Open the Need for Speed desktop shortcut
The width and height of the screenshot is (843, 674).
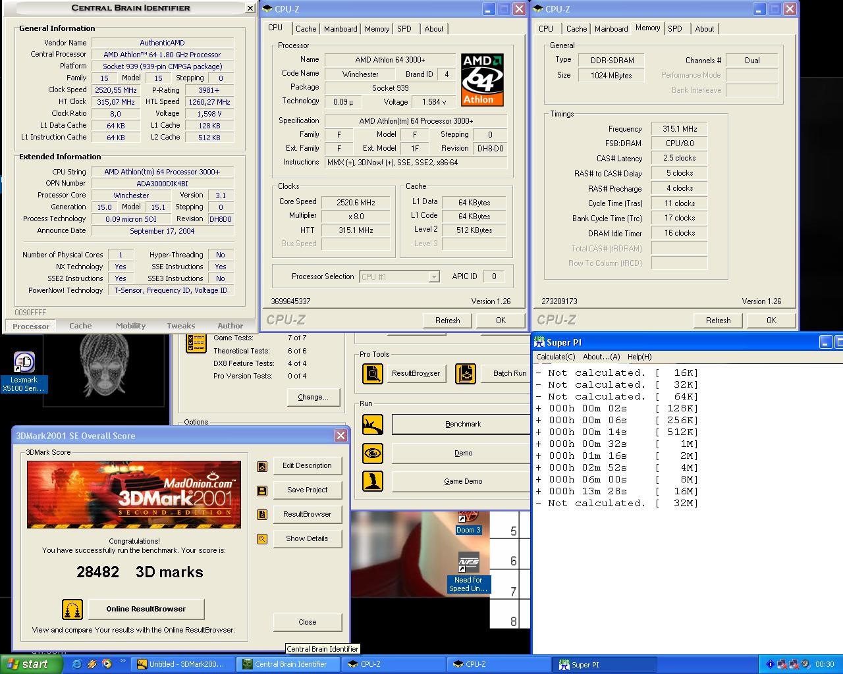(468, 573)
